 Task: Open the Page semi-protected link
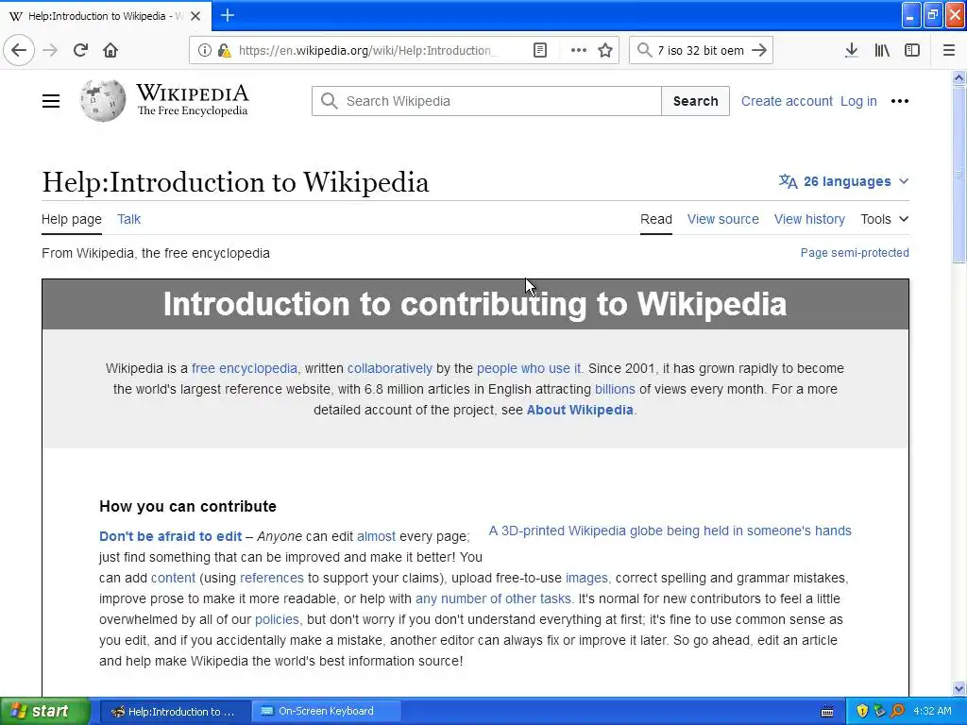[854, 253]
